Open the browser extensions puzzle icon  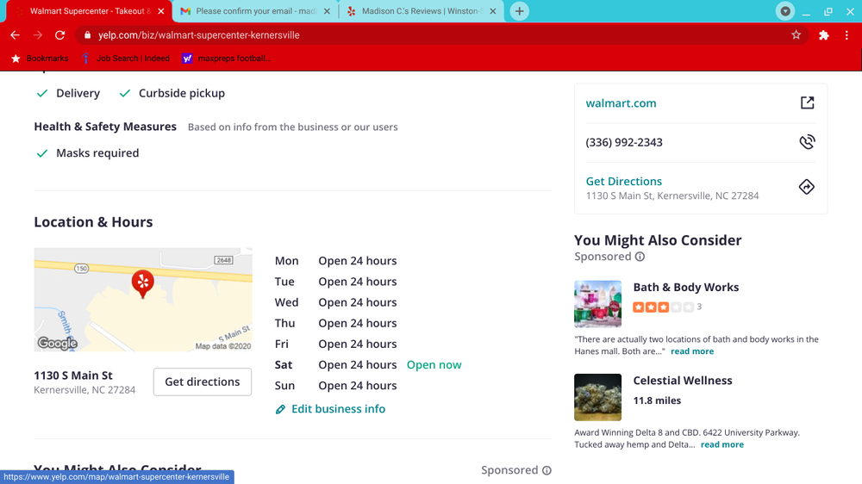(x=824, y=35)
